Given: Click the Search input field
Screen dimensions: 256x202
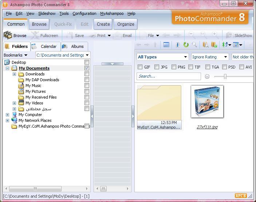Looking at the screenshot, I should coord(169,76).
